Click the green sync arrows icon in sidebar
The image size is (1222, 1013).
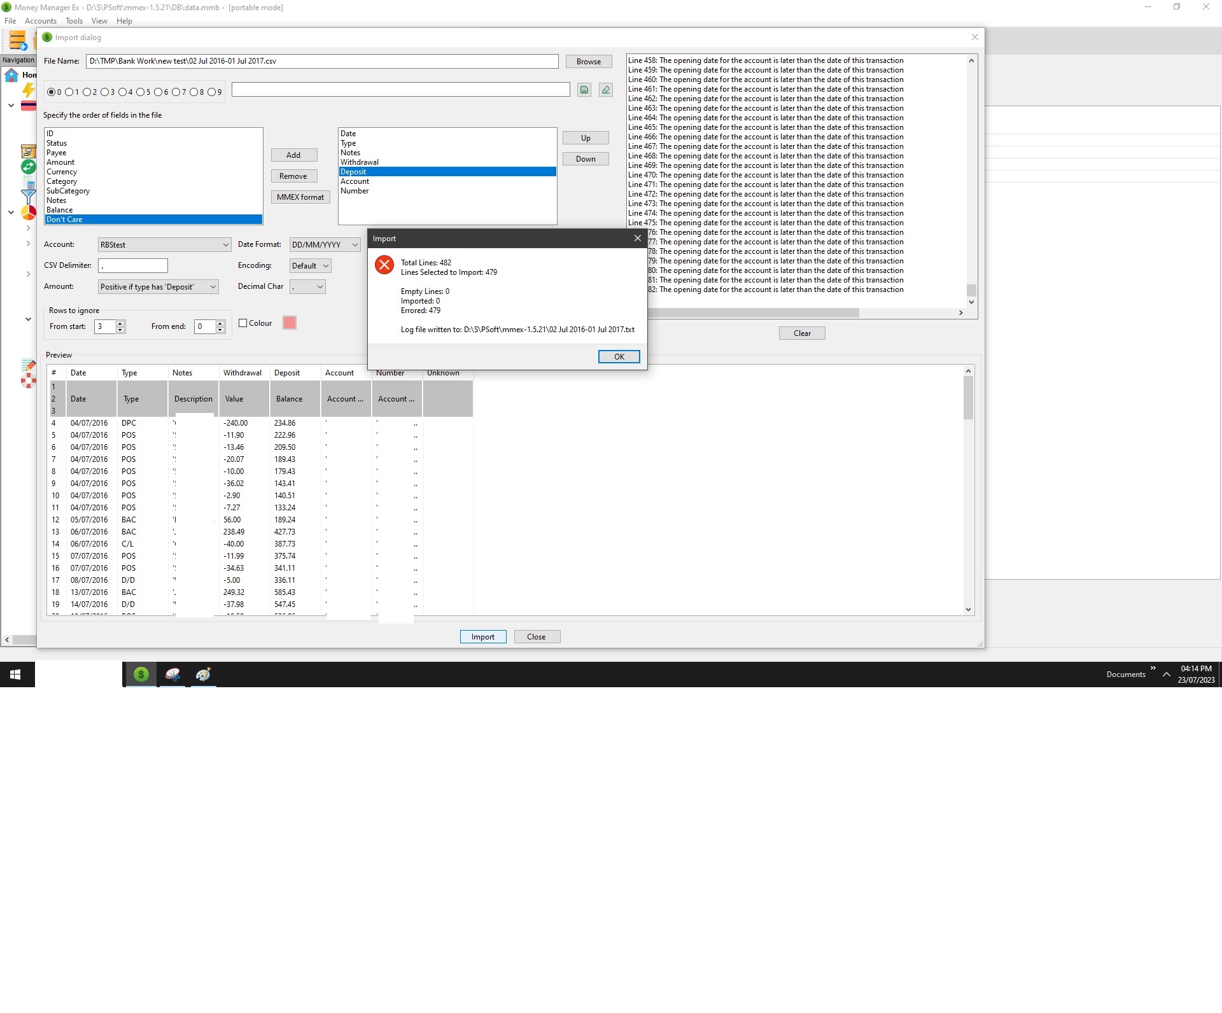[28, 167]
